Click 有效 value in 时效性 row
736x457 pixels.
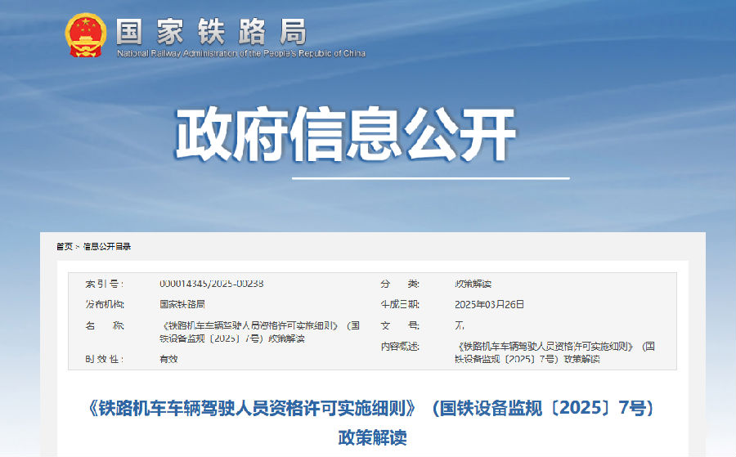point(168,359)
